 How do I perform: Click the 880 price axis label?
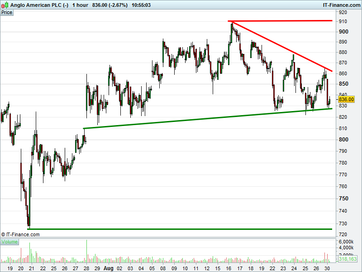[x=343, y=53]
